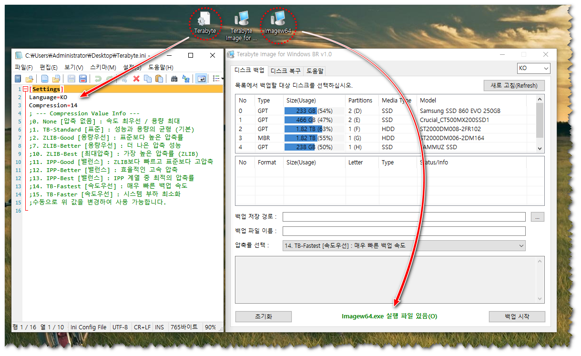Switch to the 디스크 백업 tab
This screenshot has width=581, height=356.
click(249, 70)
